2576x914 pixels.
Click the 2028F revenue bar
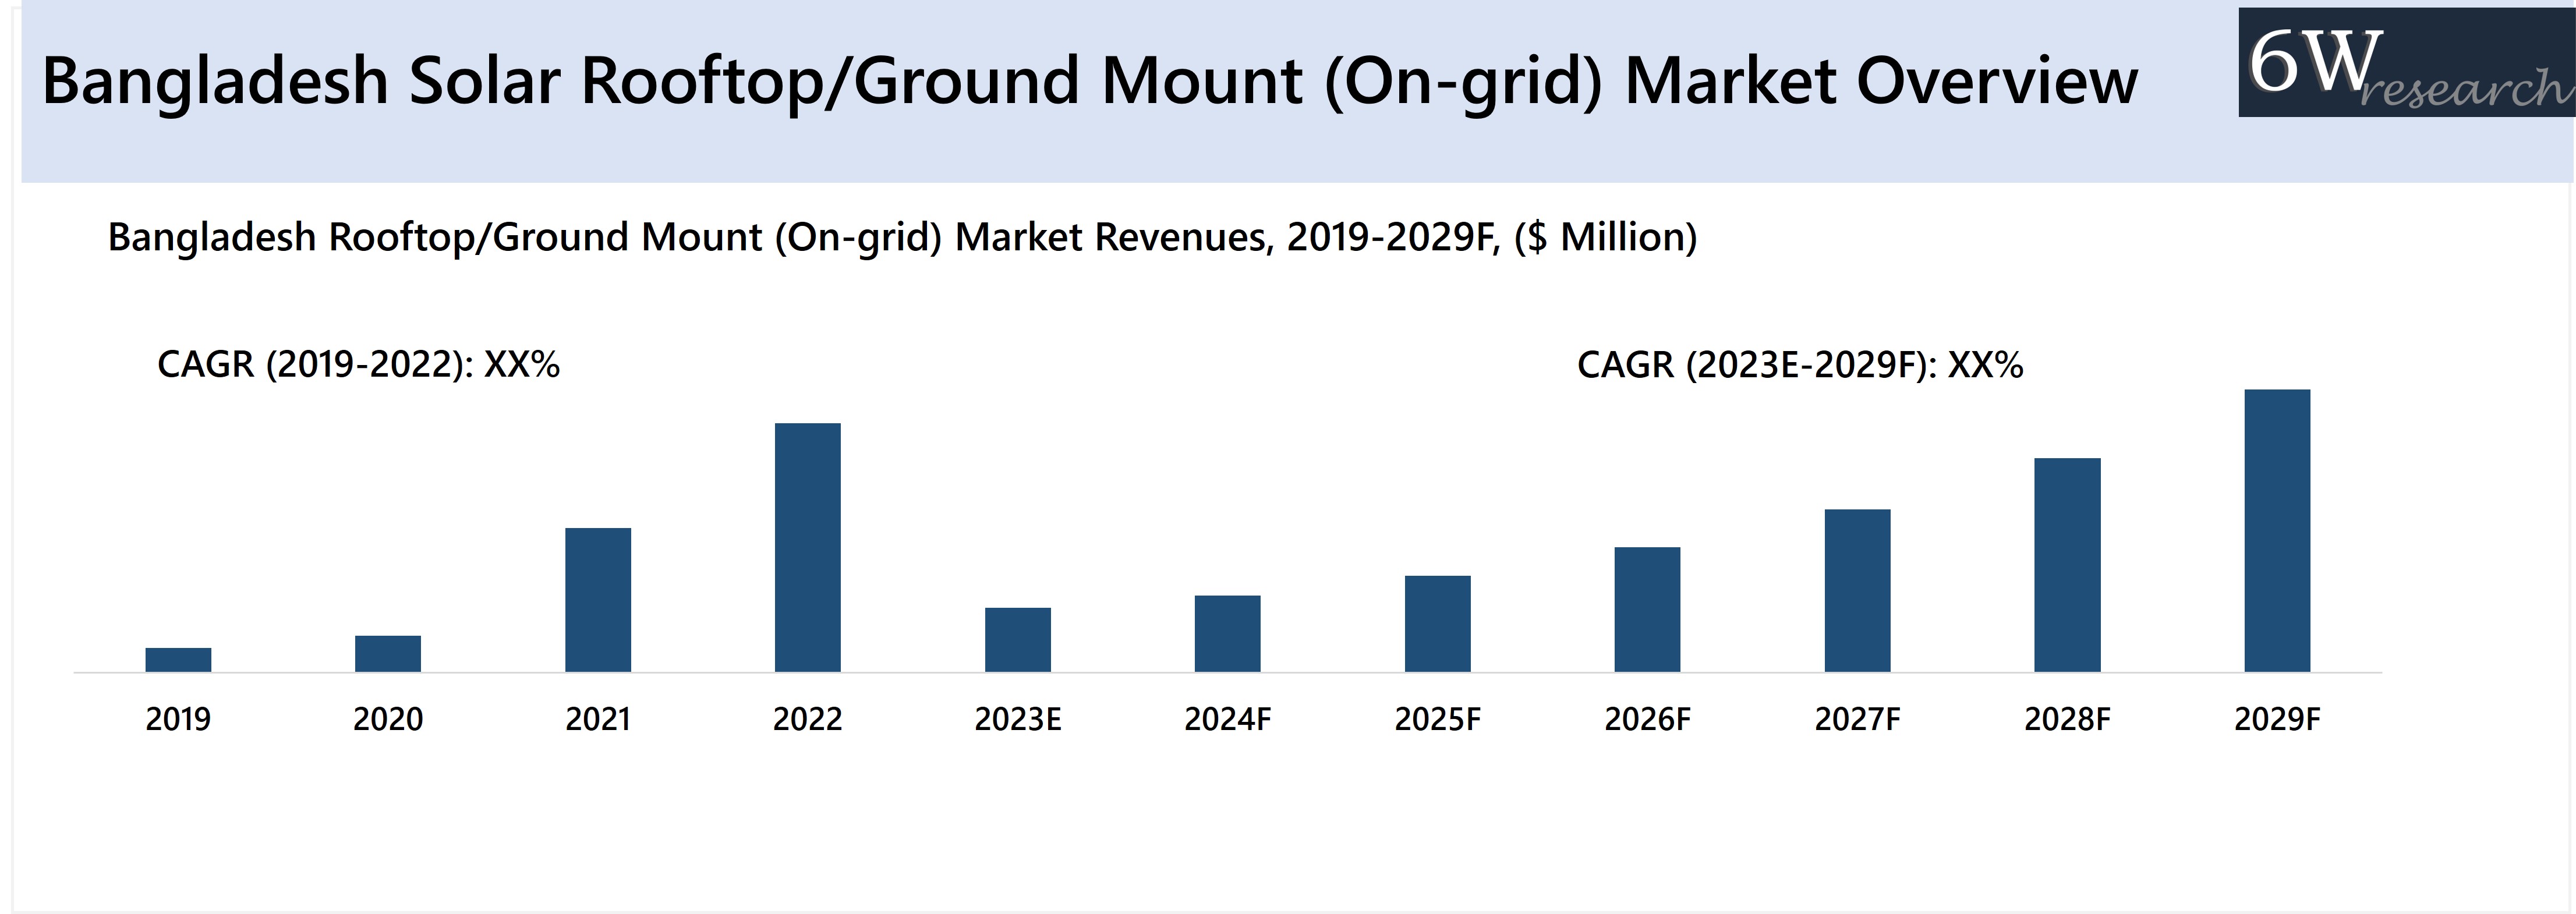pyautogui.click(x=2068, y=565)
